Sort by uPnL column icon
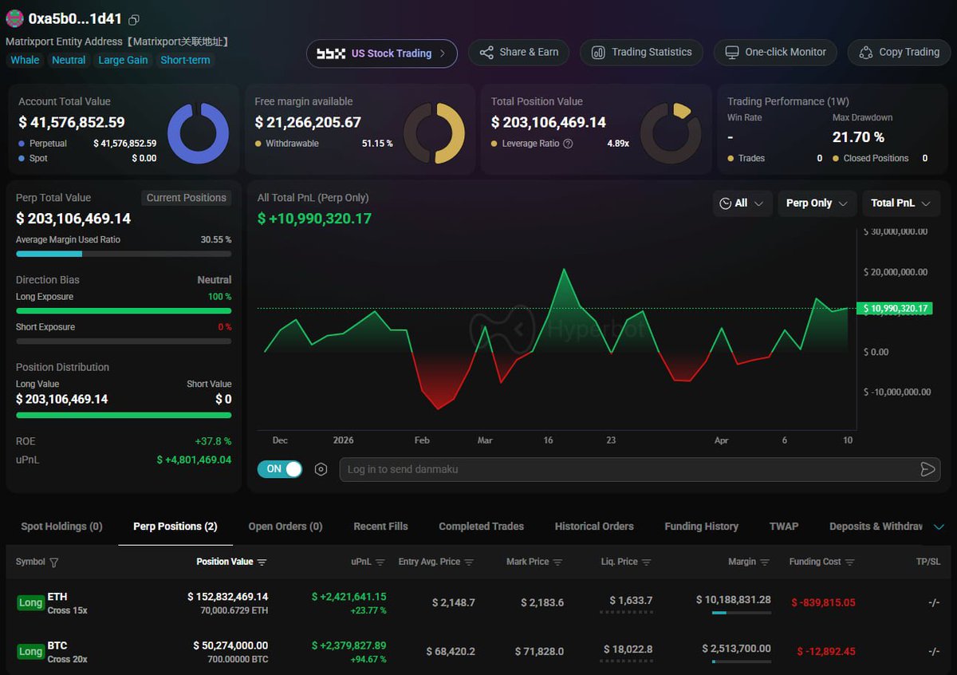The image size is (957, 675). 380,562
